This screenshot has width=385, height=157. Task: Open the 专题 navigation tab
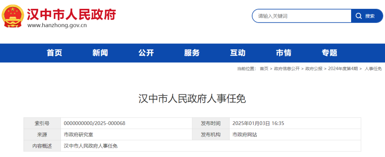coord(329,53)
